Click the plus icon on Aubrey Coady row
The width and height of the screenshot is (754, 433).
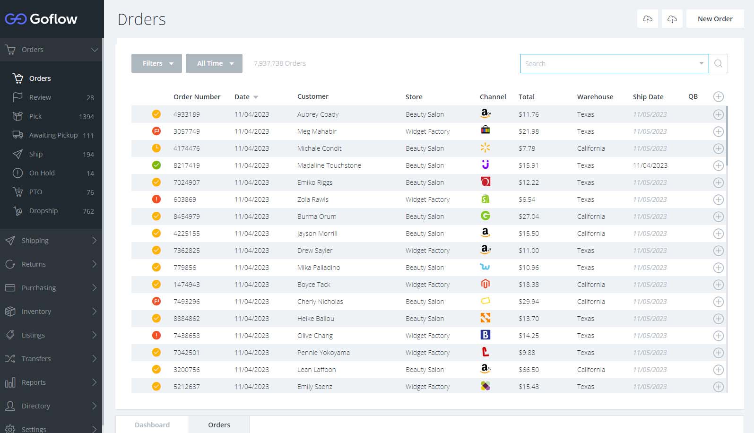pos(718,114)
